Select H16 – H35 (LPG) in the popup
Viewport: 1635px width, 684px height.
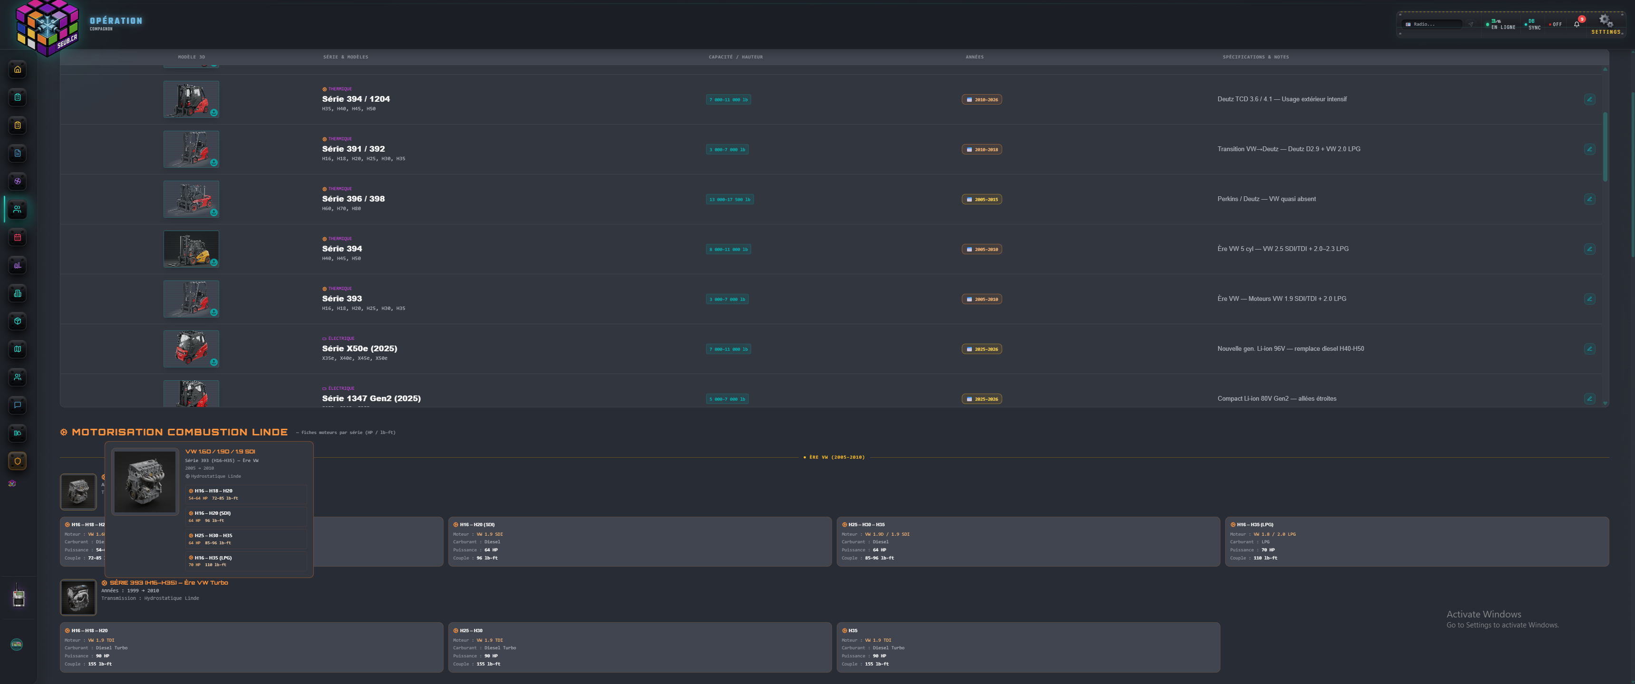[x=246, y=561]
